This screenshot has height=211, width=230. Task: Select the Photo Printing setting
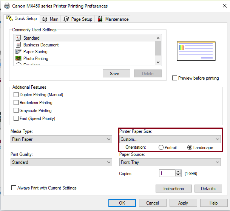85,59
